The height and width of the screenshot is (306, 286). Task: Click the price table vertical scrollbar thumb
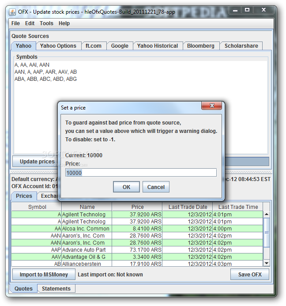[x=267, y=232]
